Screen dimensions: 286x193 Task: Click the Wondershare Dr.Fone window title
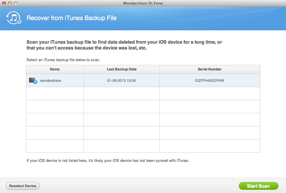click(x=143, y=3)
